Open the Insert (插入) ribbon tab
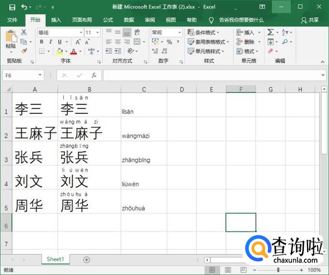The height and width of the screenshot is (275, 329). (x=56, y=20)
